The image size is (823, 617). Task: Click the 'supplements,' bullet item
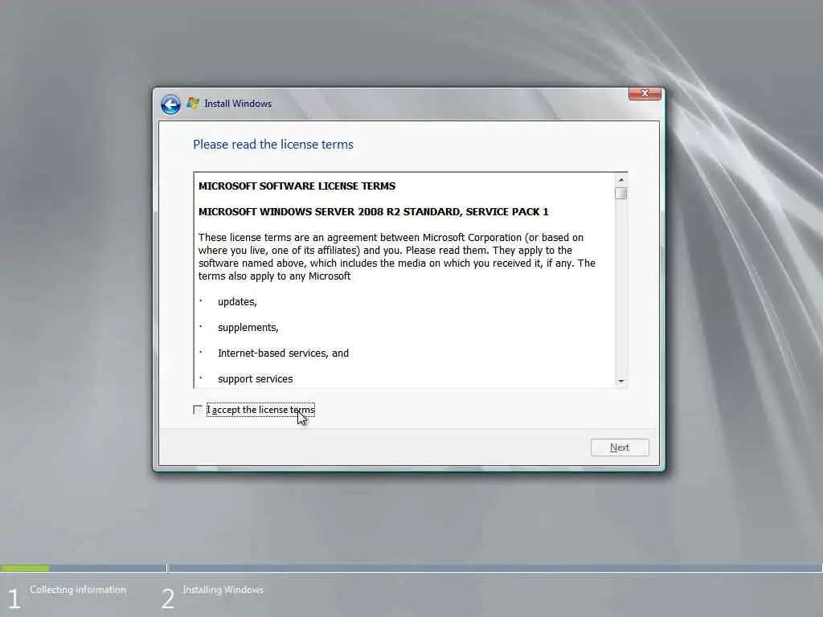click(x=248, y=328)
